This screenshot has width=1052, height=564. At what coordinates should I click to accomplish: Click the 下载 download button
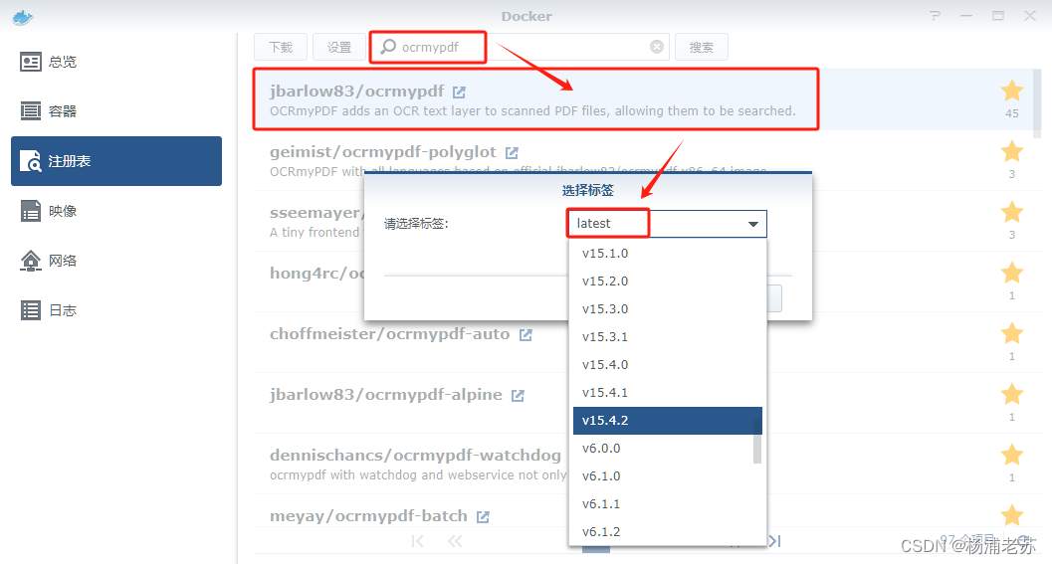click(281, 47)
